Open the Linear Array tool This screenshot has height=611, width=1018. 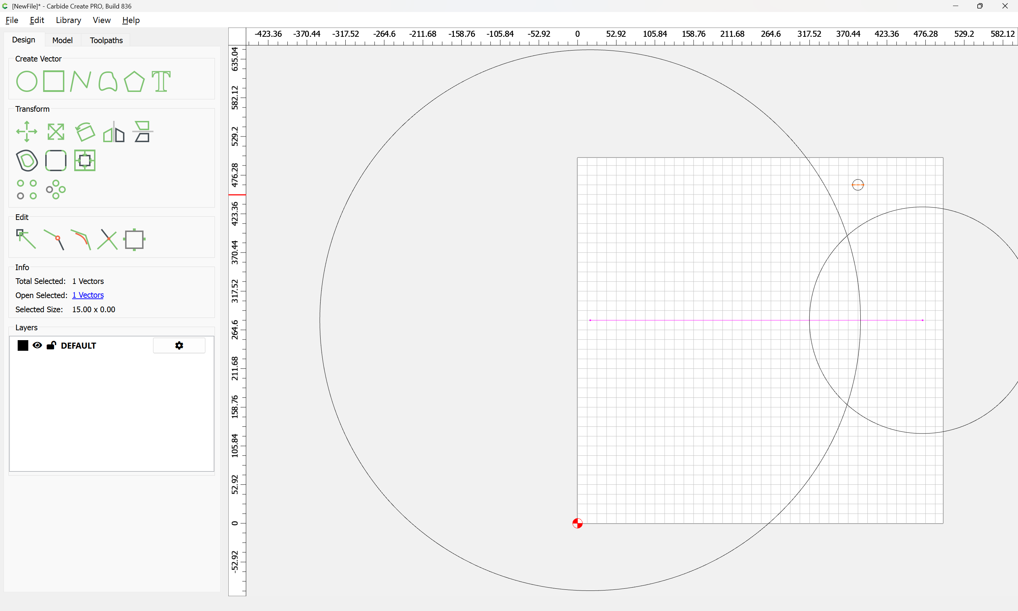coord(27,190)
